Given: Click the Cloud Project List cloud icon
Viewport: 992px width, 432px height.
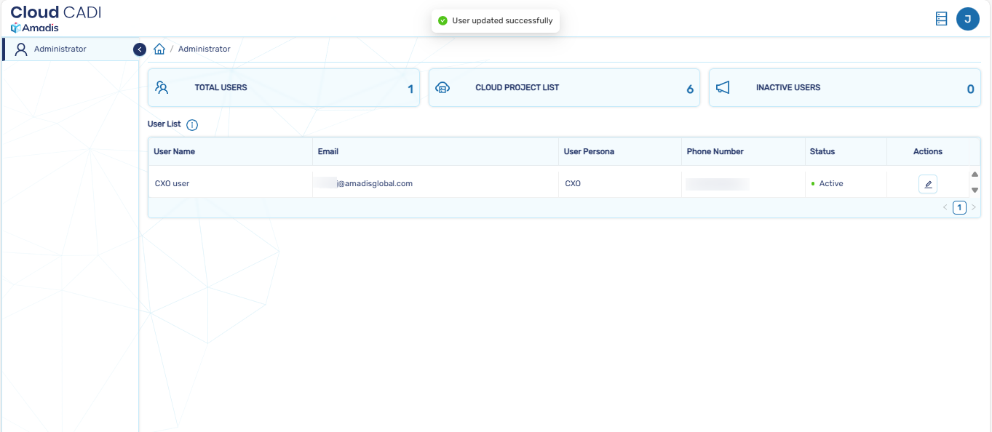Looking at the screenshot, I should pyautogui.click(x=443, y=88).
